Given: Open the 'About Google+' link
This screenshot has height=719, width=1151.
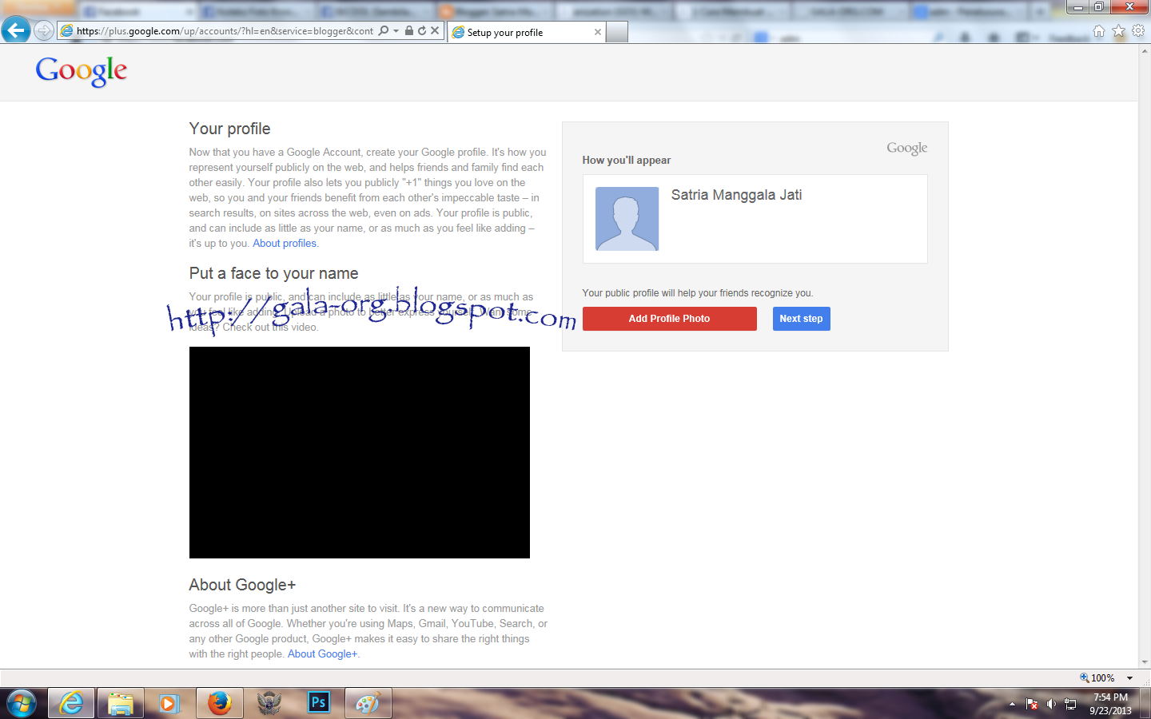Looking at the screenshot, I should click(x=322, y=654).
